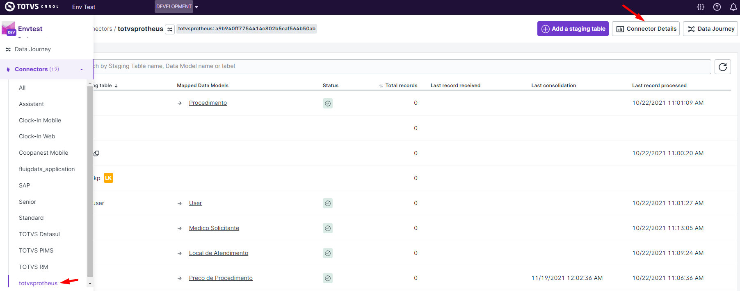This screenshot has height=291, width=740.
Task: Click the data journey icon beside totvsprotheus title
Action: coord(170,29)
